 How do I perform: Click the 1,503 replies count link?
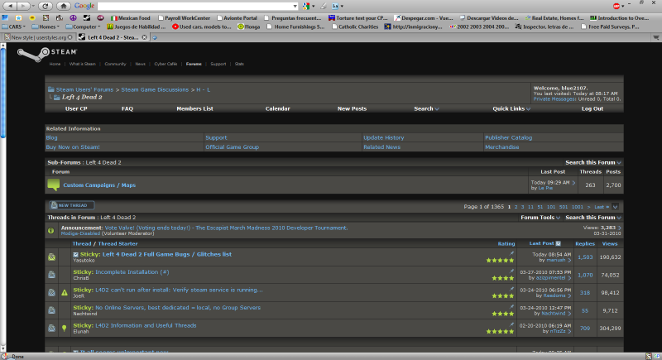pyautogui.click(x=585, y=257)
